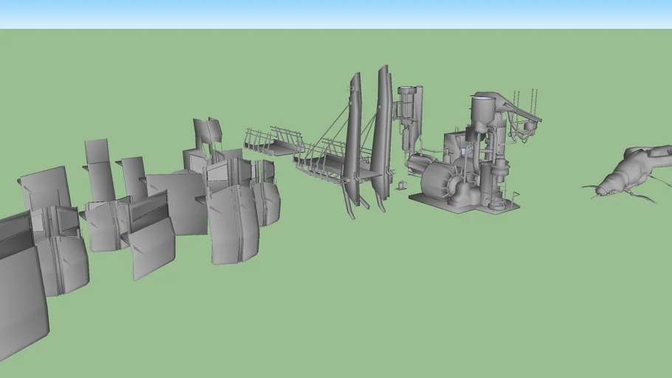Select the angled chute arm extending from the hopper
The image size is (672, 378).
tap(523, 113)
